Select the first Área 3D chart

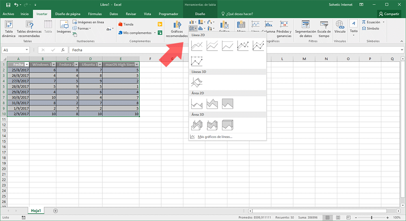pyautogui.click(x=197, y=125)
